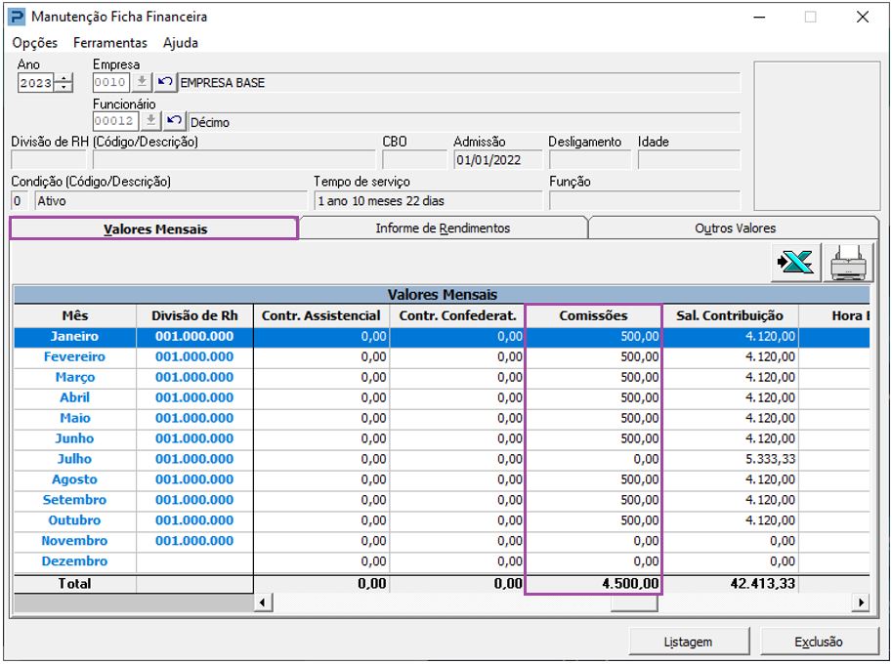The width and height of the screenshot is (892, 664).
Task: Increase the Ano year with up spinner
Action: (64, 78)
